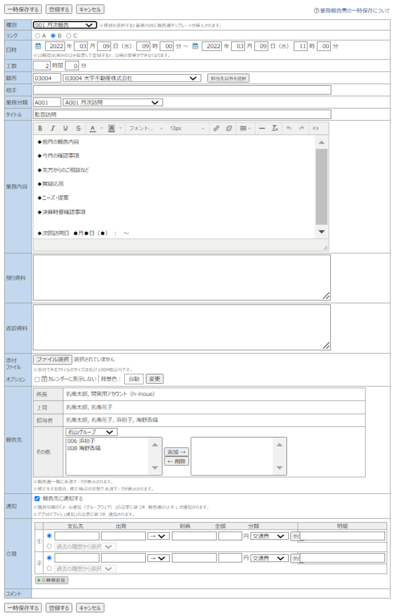The width and height of the screenshot is (395, 616).
Task: Click ファイル選択 button
Action: [x=53, y=360]
